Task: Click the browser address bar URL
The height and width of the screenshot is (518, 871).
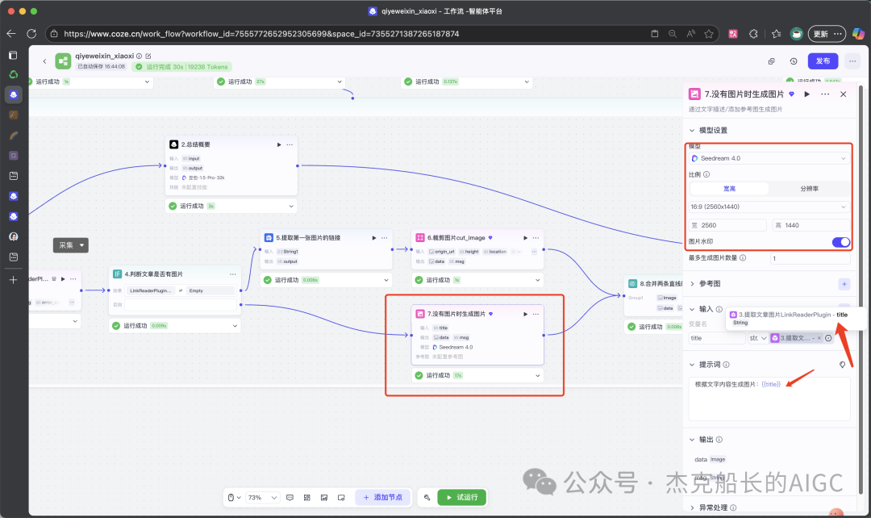Action: click(261, 34)
